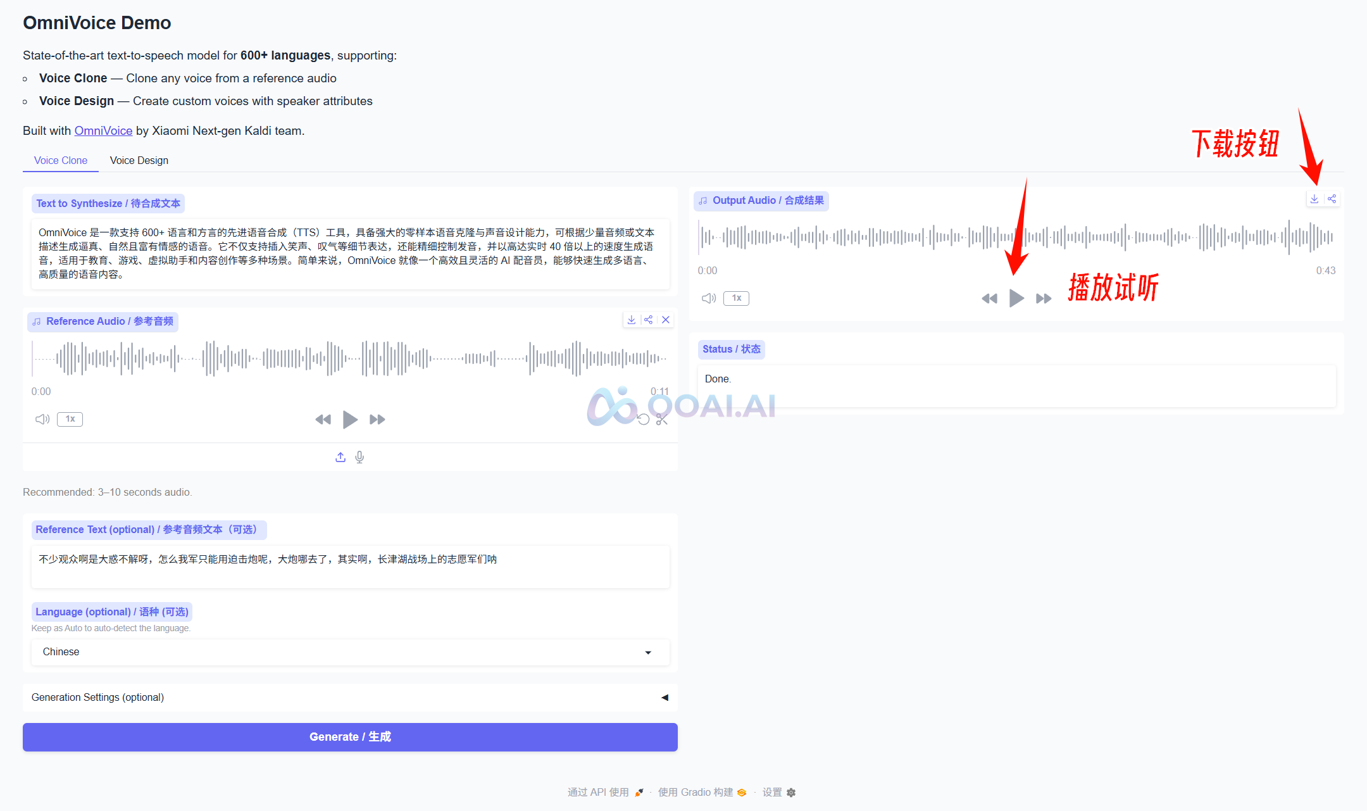
Task: Rewind the output audio playback
Action: [x=989, y=298]
